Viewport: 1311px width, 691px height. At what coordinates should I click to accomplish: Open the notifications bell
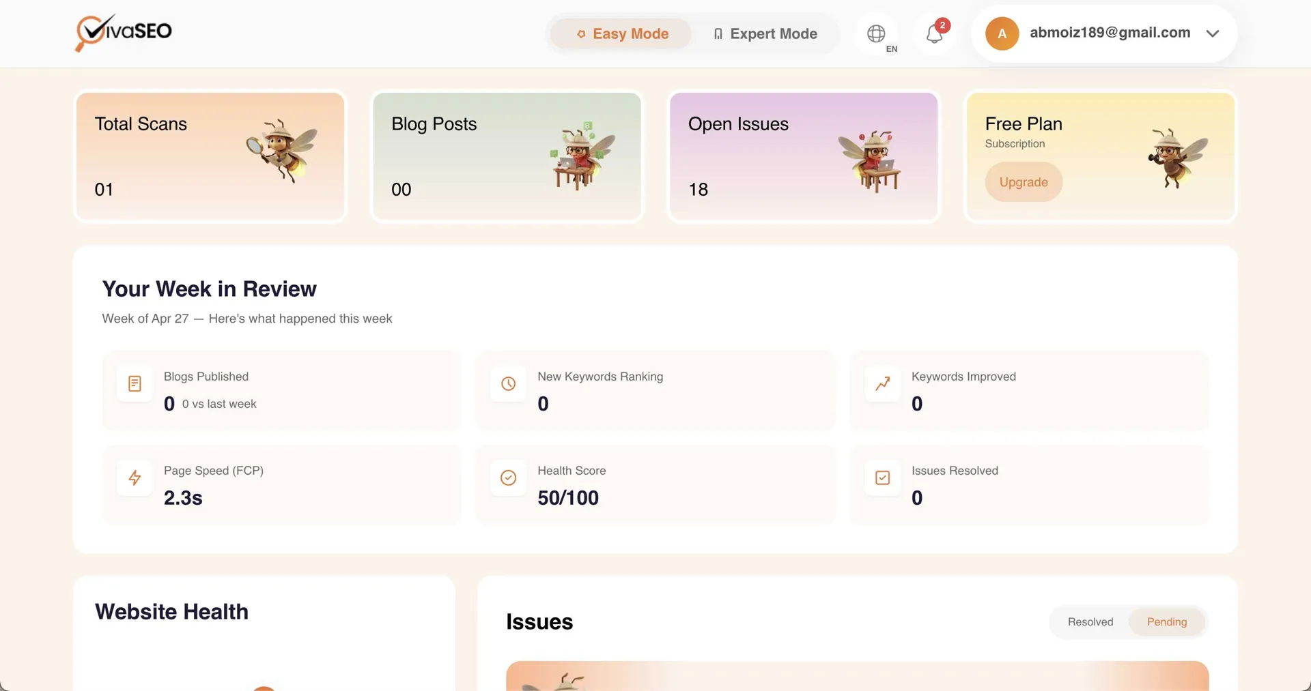click(934, 33)
